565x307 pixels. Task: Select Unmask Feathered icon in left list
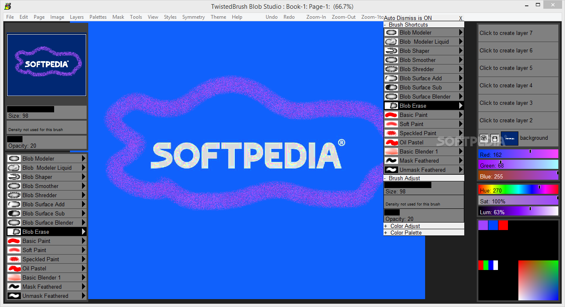14,296
